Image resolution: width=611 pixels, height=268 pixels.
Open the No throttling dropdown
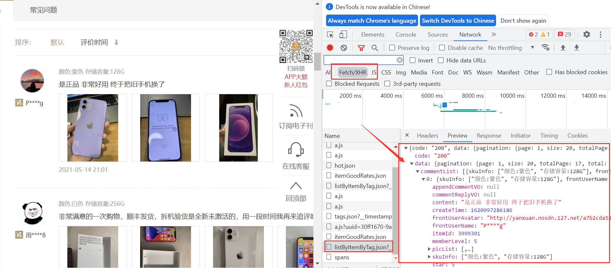click(511, 48)
